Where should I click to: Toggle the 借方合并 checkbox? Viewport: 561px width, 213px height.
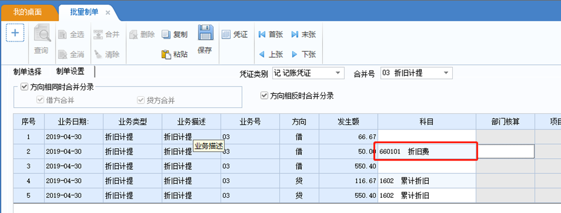pyautogui.click(x=40, y=100)
